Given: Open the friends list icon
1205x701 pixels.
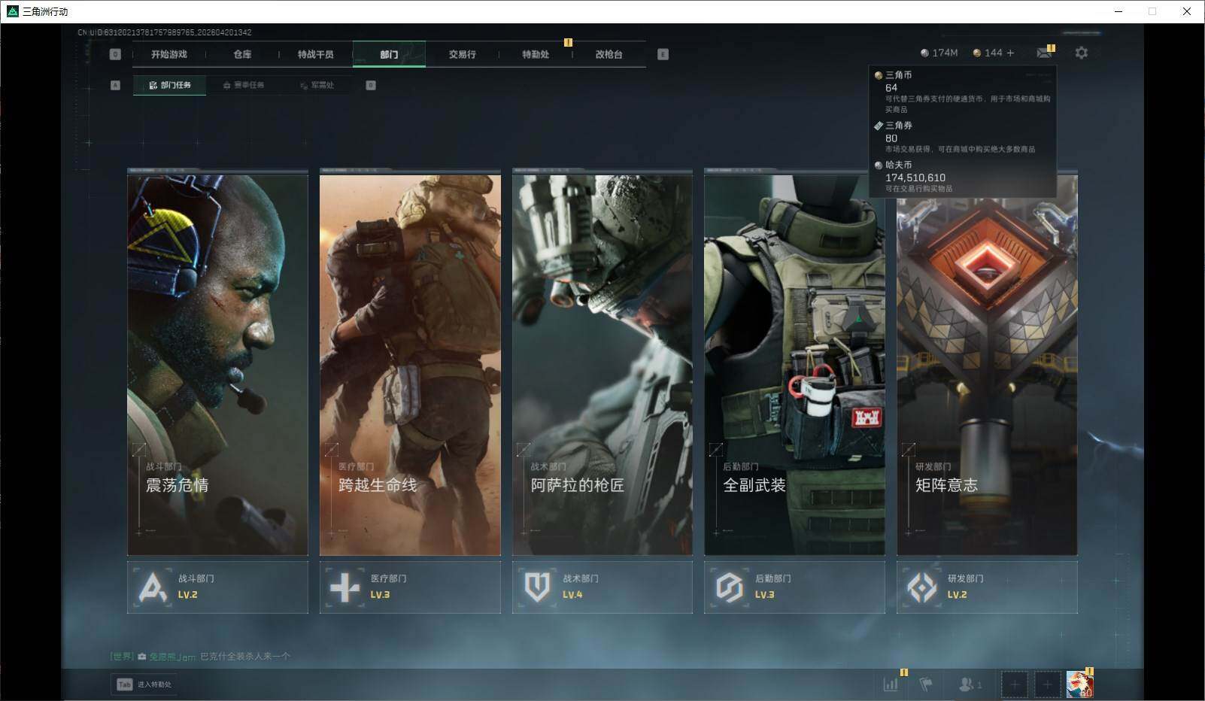Looking at the screenshot, I should (x=969, y=684).
